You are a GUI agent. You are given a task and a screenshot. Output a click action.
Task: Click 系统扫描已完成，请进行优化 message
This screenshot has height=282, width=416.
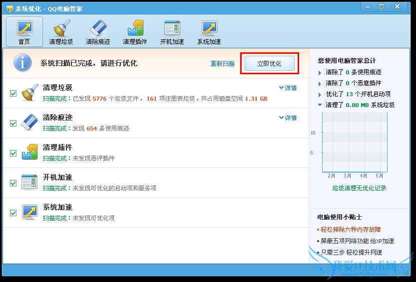click(89, 63)
